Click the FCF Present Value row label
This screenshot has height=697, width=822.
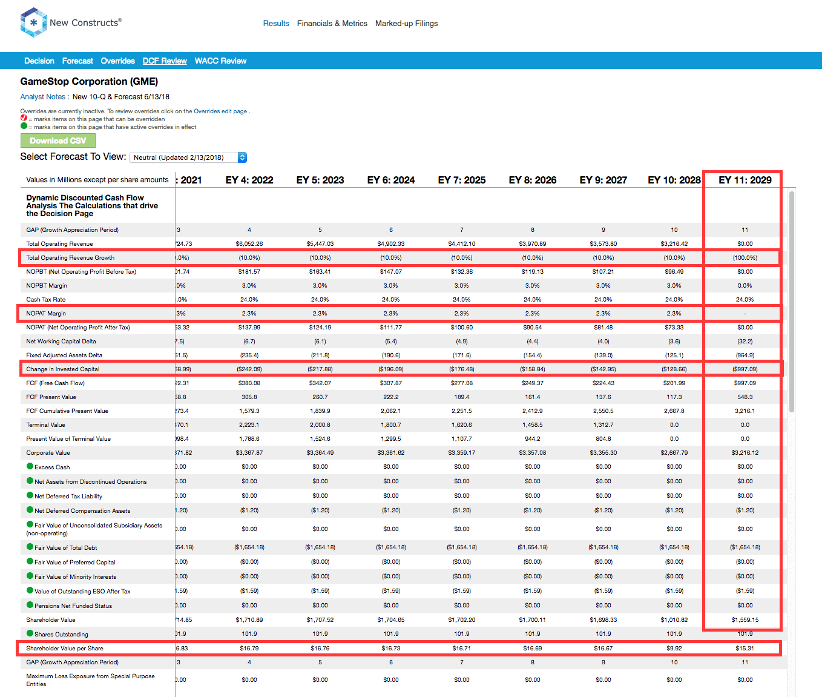pyautogui.click(x=51, y=397)
